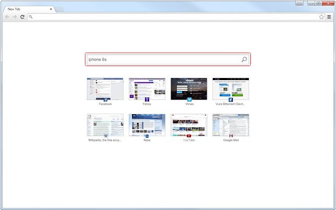Click the Gmail M favicon badge
This screenshot has width=336, height=210.
231,136
